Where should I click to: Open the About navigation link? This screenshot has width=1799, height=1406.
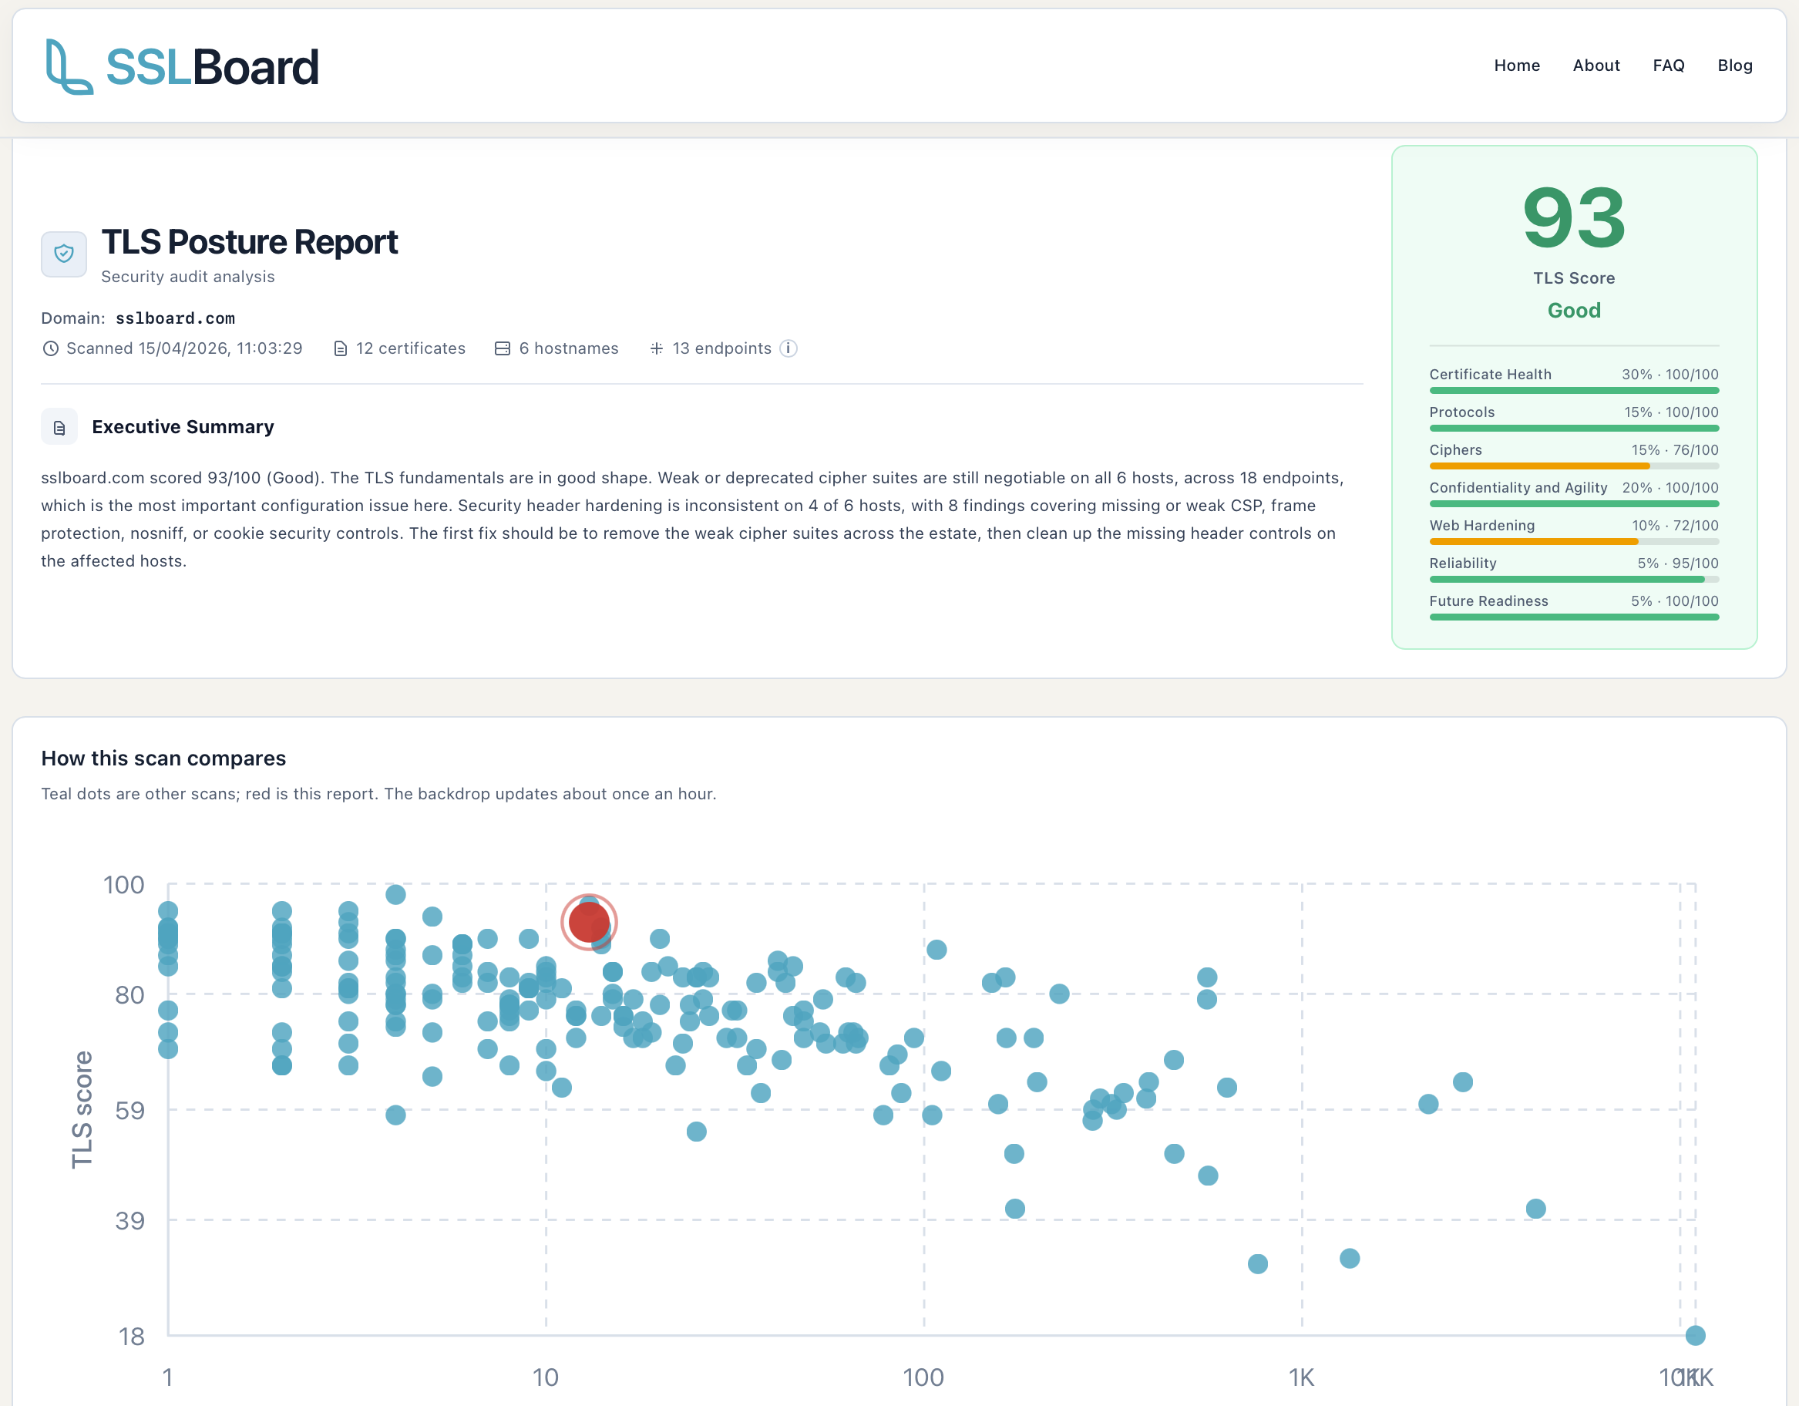(1596, 65)
